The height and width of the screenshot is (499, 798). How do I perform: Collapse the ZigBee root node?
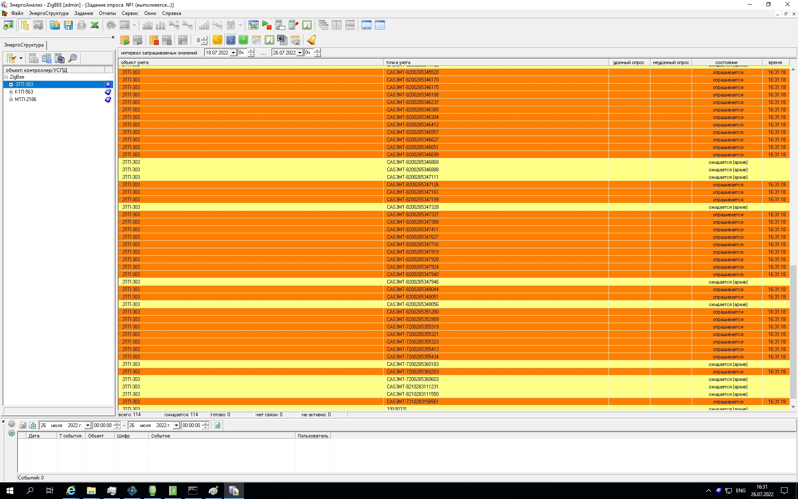click(6, 77)
